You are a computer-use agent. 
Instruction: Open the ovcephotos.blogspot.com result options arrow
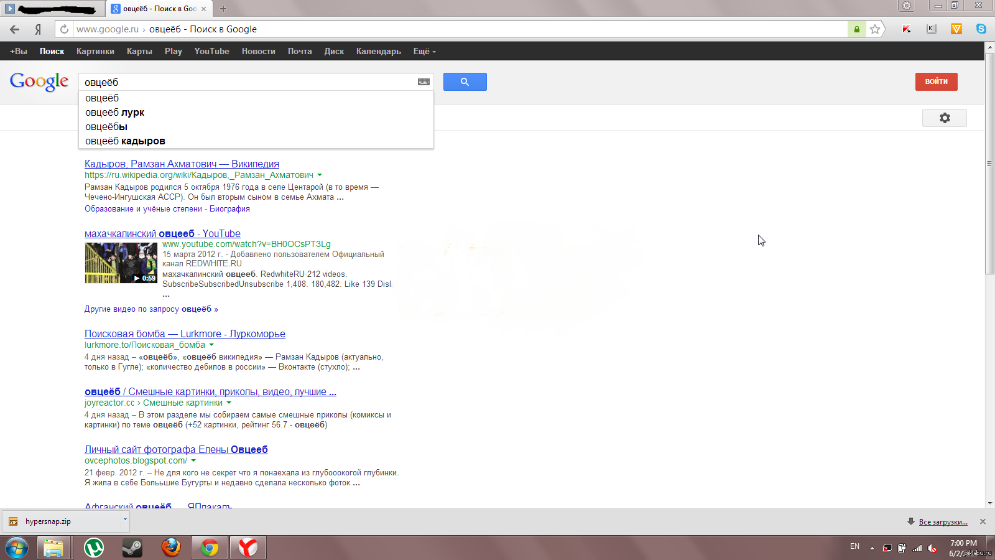[x=193, y=460]
